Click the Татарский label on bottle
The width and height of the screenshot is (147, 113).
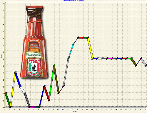[x=34, y=55]
